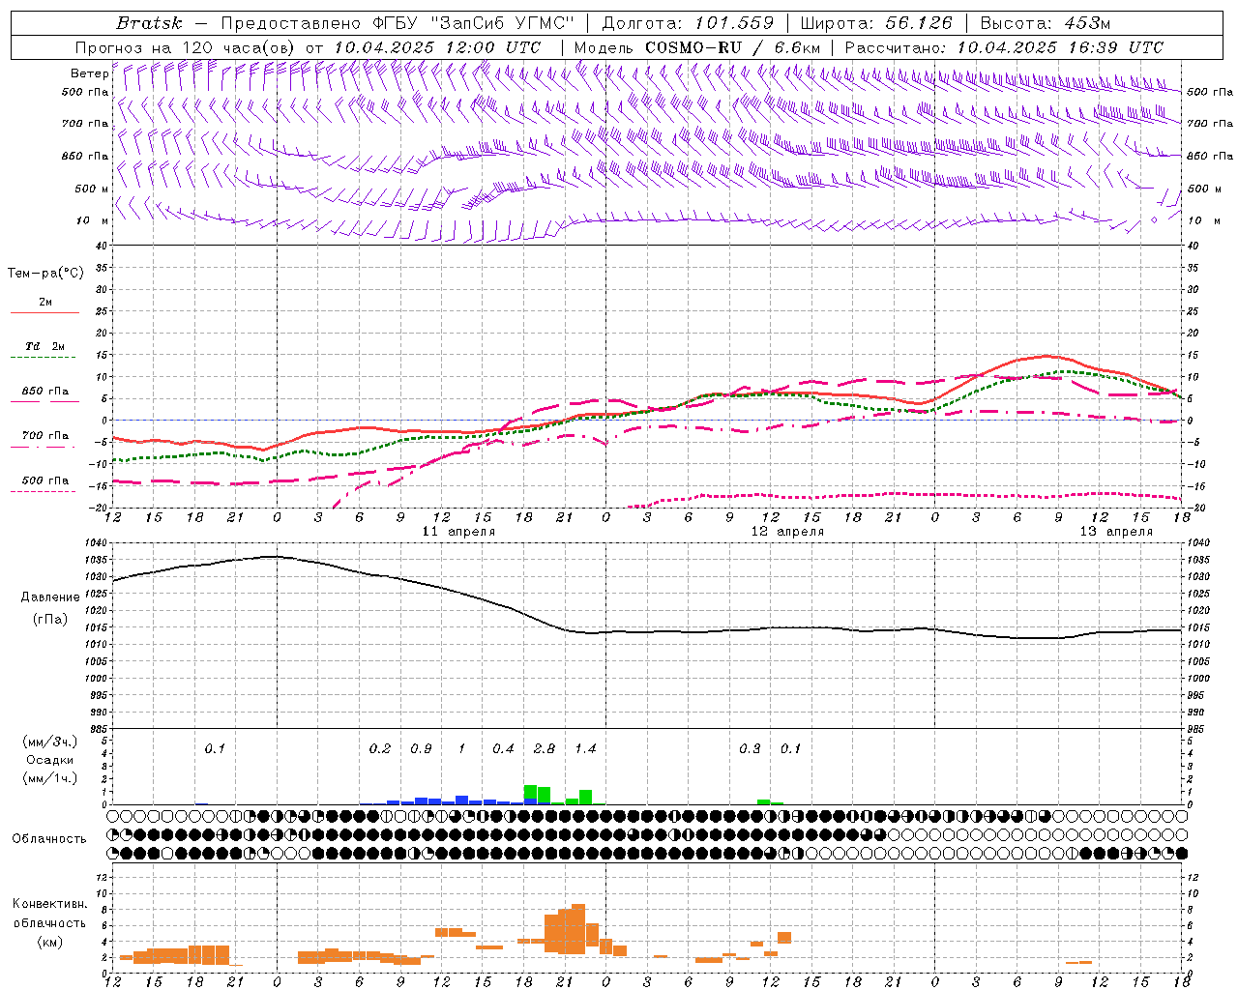1238x990 pixels.
Task: Click the Конвективн. panel label
Action: click(49, 904)
